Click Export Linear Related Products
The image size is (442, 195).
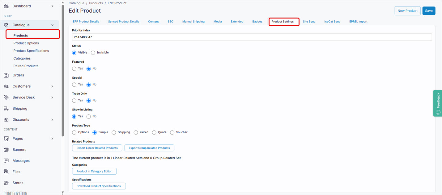tap(97, 148)
